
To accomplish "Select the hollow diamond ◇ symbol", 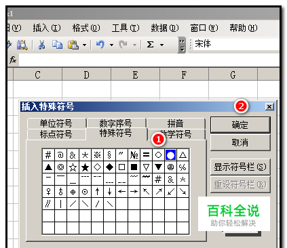I will click(97, 167).
